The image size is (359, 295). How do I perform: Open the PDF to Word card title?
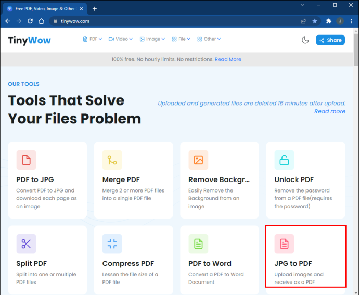click(x=210, y=264)
